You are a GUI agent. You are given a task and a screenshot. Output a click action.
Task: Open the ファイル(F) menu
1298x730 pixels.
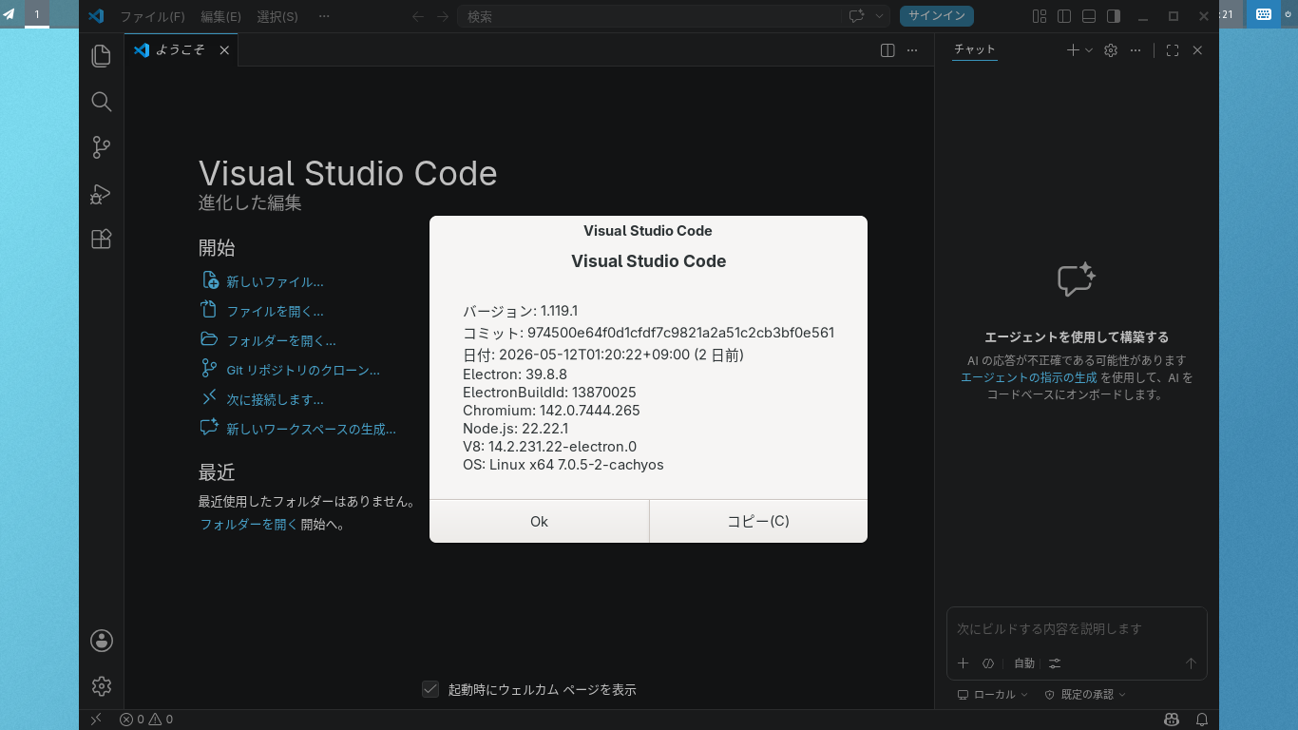click(x=152, y=16)
